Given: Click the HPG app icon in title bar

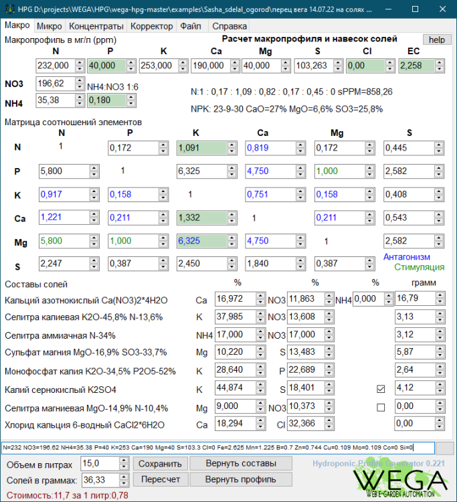Looking at the screenshot, I should coord(9,9).
